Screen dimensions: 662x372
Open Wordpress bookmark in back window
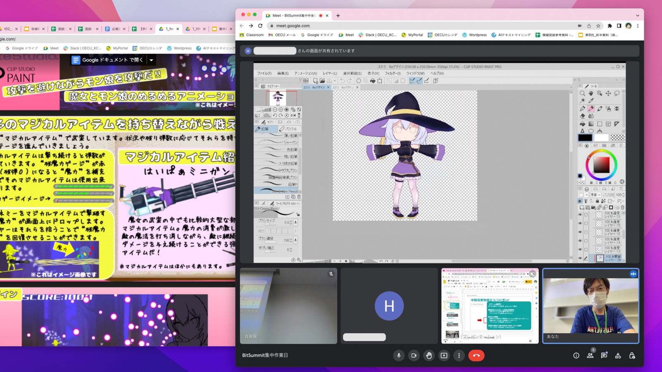tap(179, 48)
